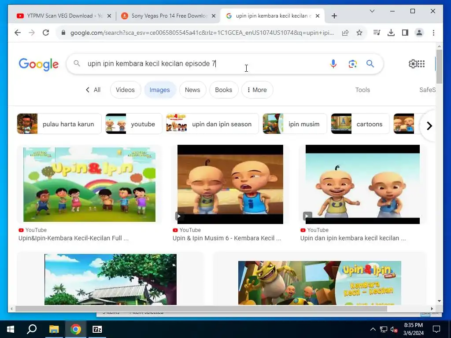
Task: Open the Windows notification center
Action: pyautogui.click(x=436, y=329)
